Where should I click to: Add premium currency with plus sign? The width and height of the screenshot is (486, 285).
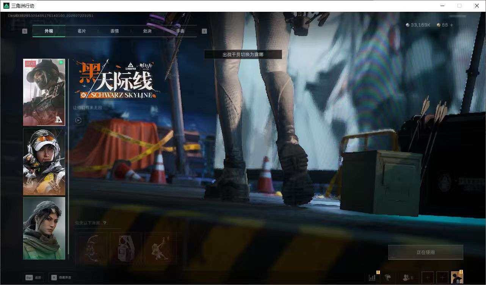451,25
